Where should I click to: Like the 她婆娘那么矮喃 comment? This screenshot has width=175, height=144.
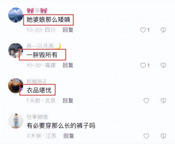[143, 30]
